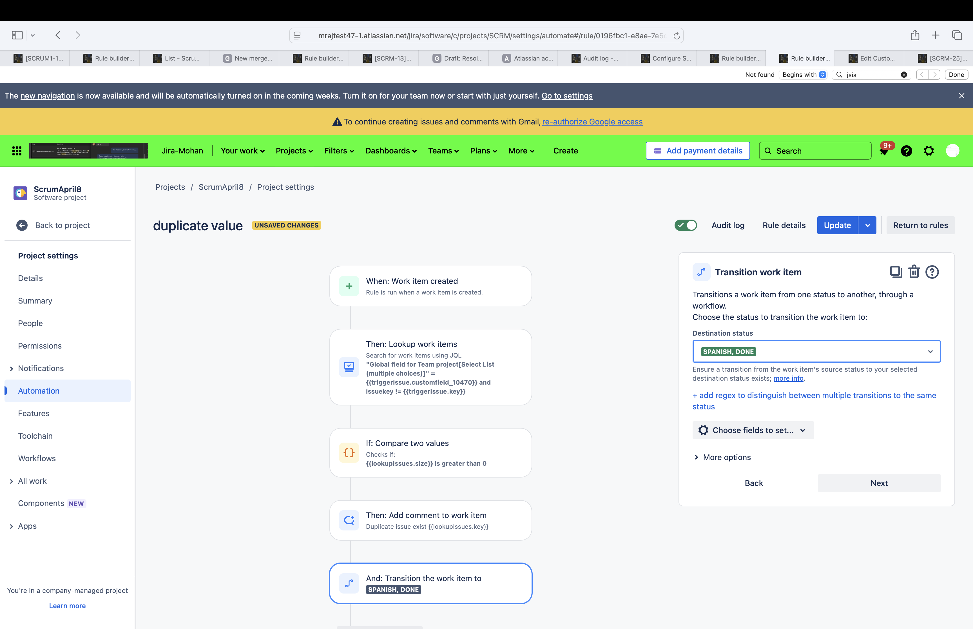
Task: Open Workflows in project settings sidebar
Action: (x=37, y=458)
